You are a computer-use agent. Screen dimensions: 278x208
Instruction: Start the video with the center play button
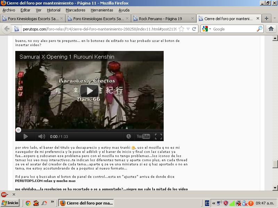(89, 91)
